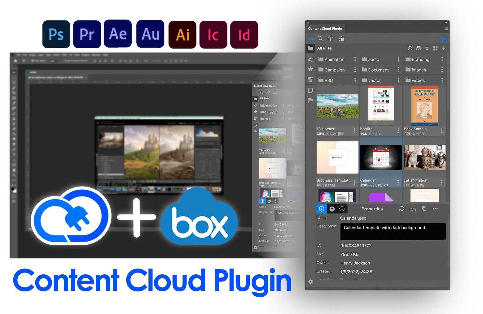Viewport: 483px width, 314px height.
Task: Open favorites via the star sidebar icon
Action: [310, 69]
